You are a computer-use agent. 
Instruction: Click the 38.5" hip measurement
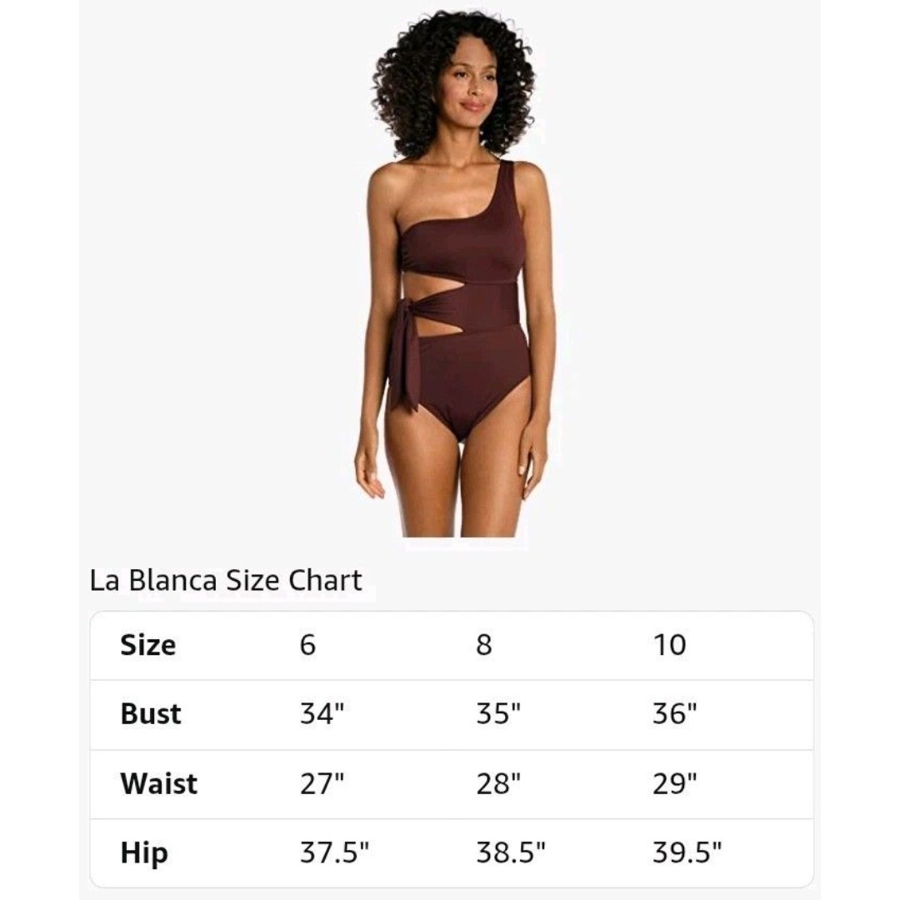[x=511, y=853]
